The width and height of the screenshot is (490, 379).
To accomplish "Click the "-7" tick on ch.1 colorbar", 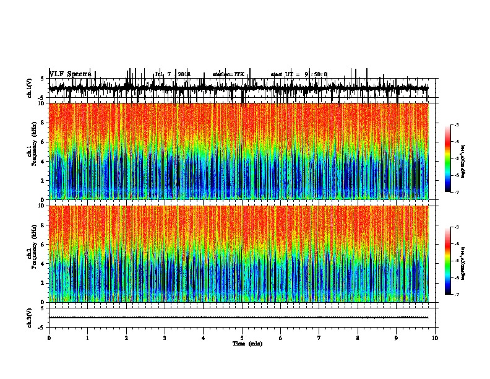I will point(457,192).
